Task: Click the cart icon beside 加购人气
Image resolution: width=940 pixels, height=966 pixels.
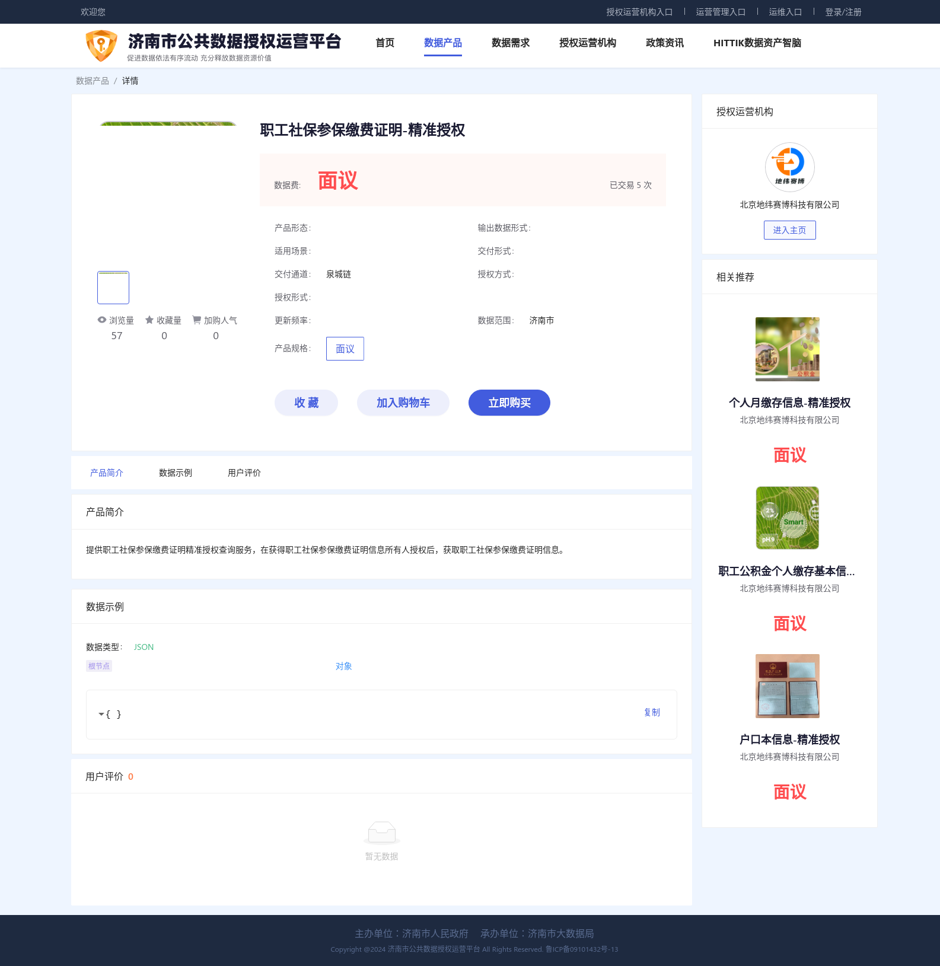Action: click(x=196, y=320)
